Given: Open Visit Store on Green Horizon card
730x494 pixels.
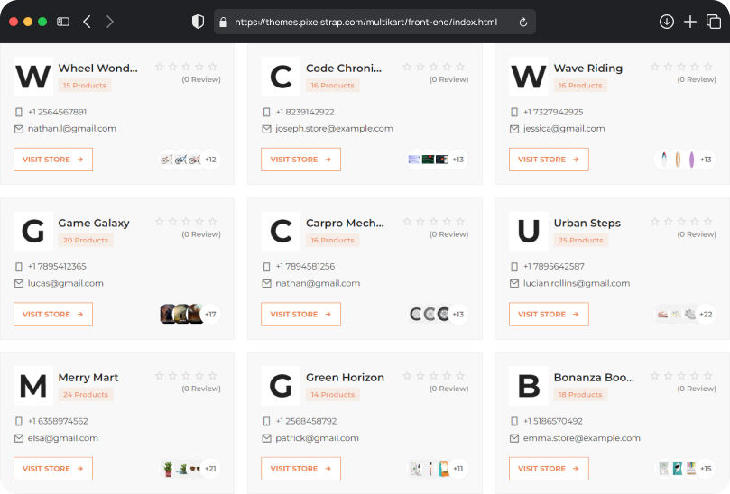Looking at the screenshot, I should tap(300, 469).
